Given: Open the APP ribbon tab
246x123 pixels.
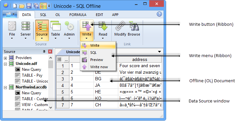Looking at the screenshot, I should coord(115,15).
